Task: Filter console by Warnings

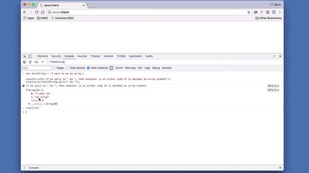Action: [130, 68]
